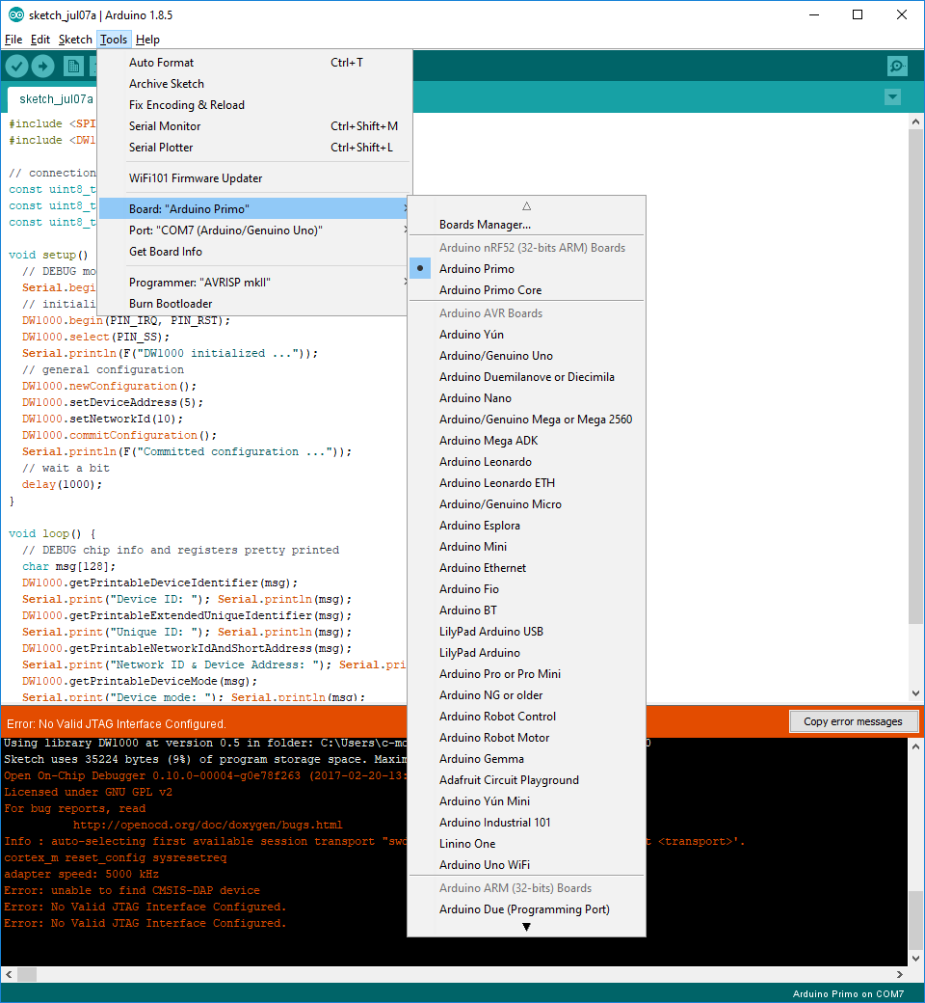The width and height of the screenshot is (925, 1003).
Task: Open the Sketch menu
Action: click(x=75, y=40)
